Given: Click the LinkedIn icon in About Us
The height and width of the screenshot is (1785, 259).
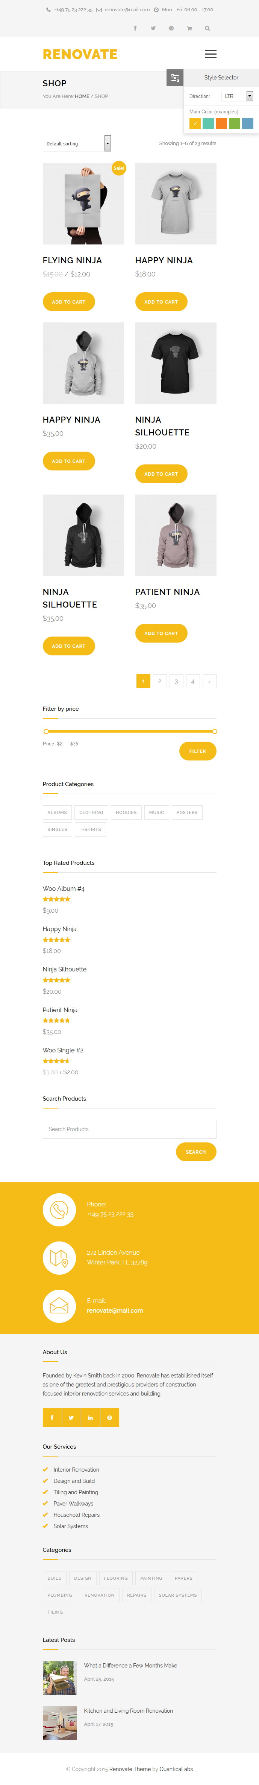Looking at the screenshot, I should pos(91,1417).
